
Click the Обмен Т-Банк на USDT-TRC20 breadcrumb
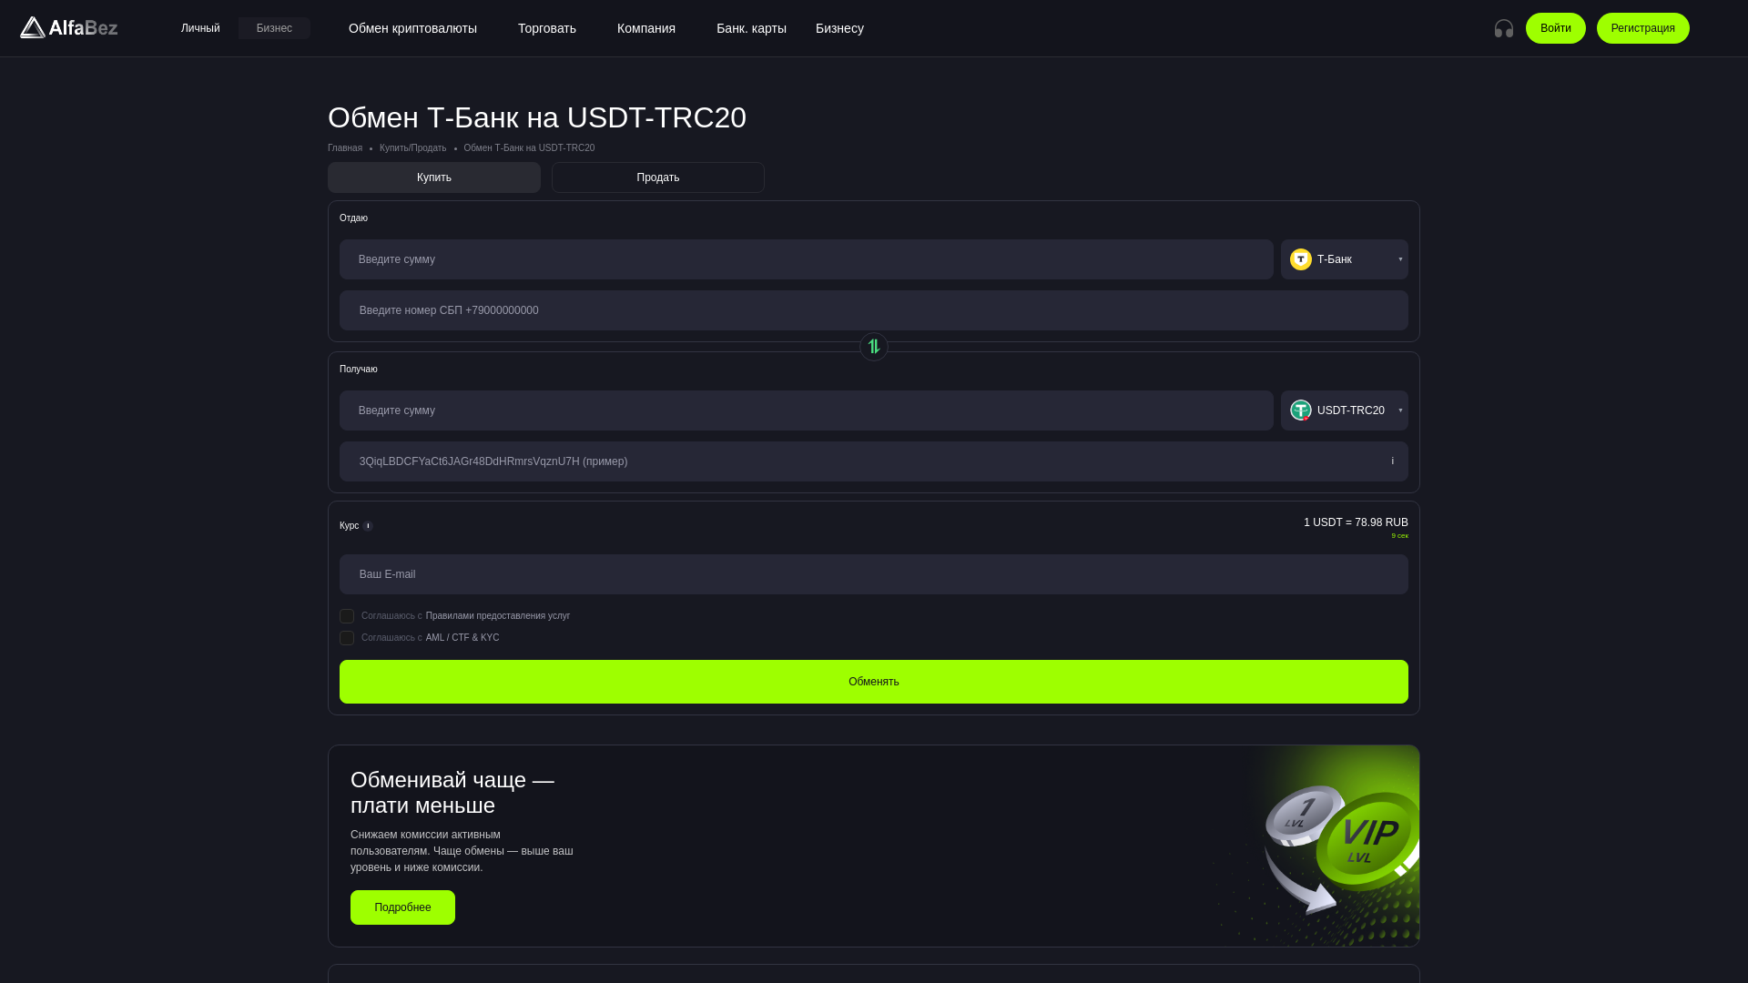pos(529,148)
